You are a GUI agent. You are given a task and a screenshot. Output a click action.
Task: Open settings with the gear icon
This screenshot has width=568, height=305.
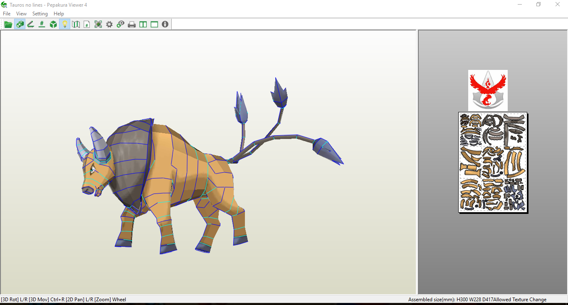click(109, 24)
